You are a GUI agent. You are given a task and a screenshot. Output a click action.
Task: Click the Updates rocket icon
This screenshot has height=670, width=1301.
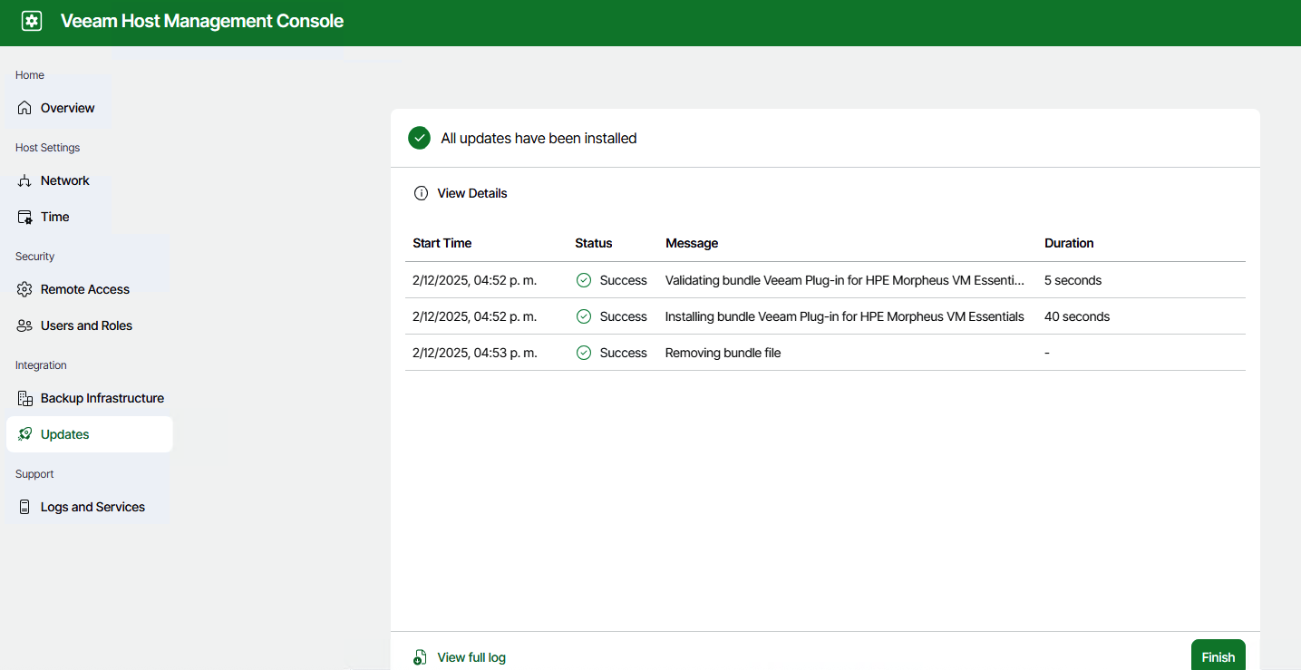pos(24,434)
